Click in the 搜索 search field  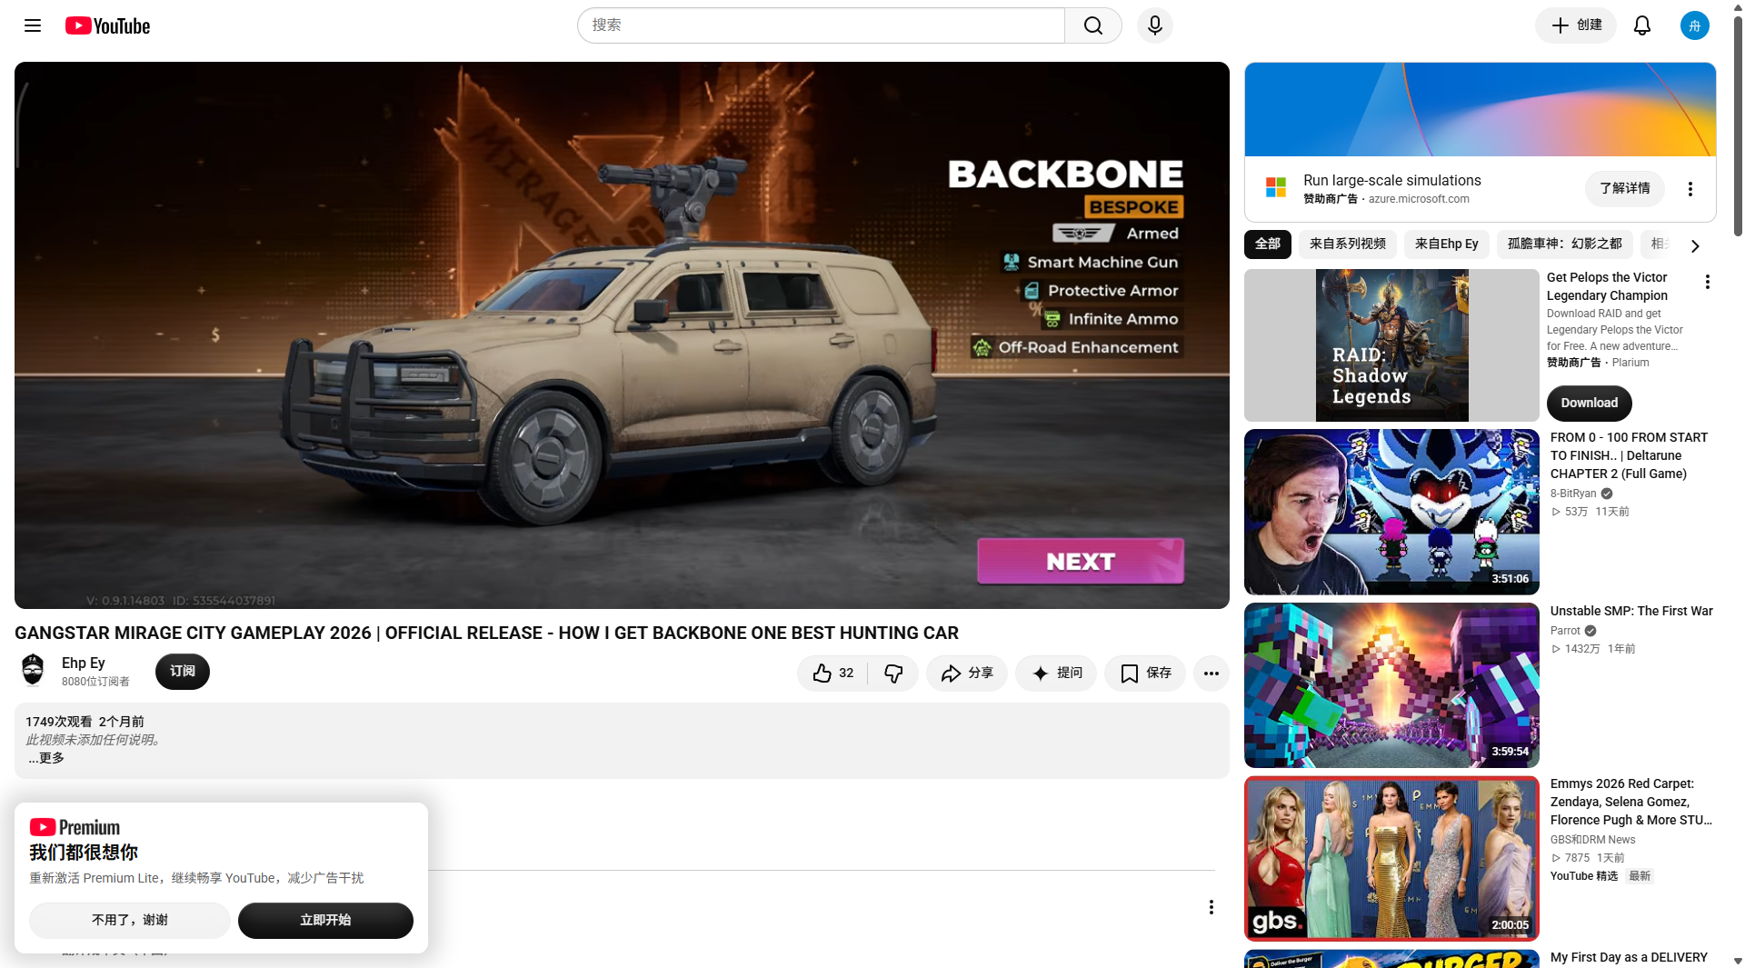(820, 25)
